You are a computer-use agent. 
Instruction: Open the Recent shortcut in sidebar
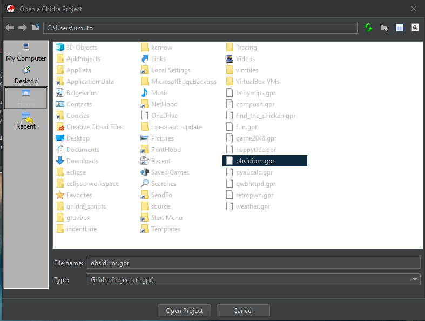[26, 121]
